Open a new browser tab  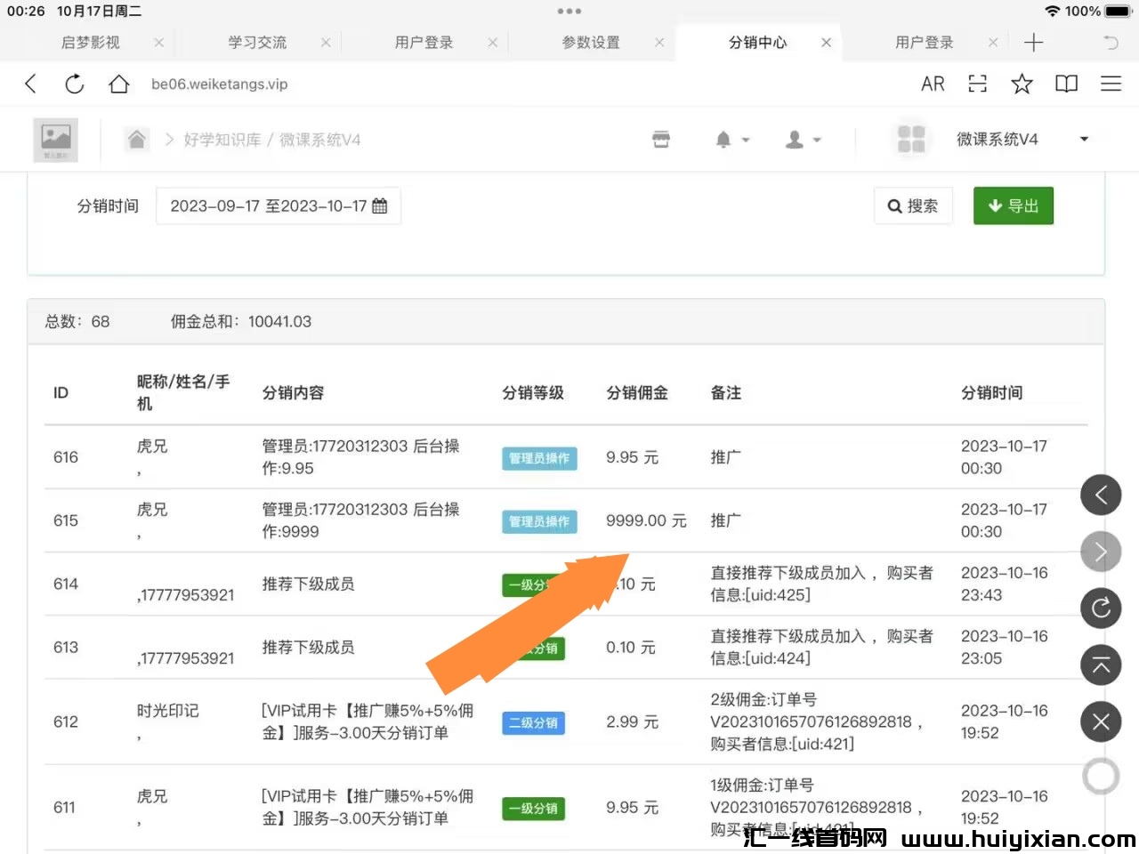(x=1033, y=43)
